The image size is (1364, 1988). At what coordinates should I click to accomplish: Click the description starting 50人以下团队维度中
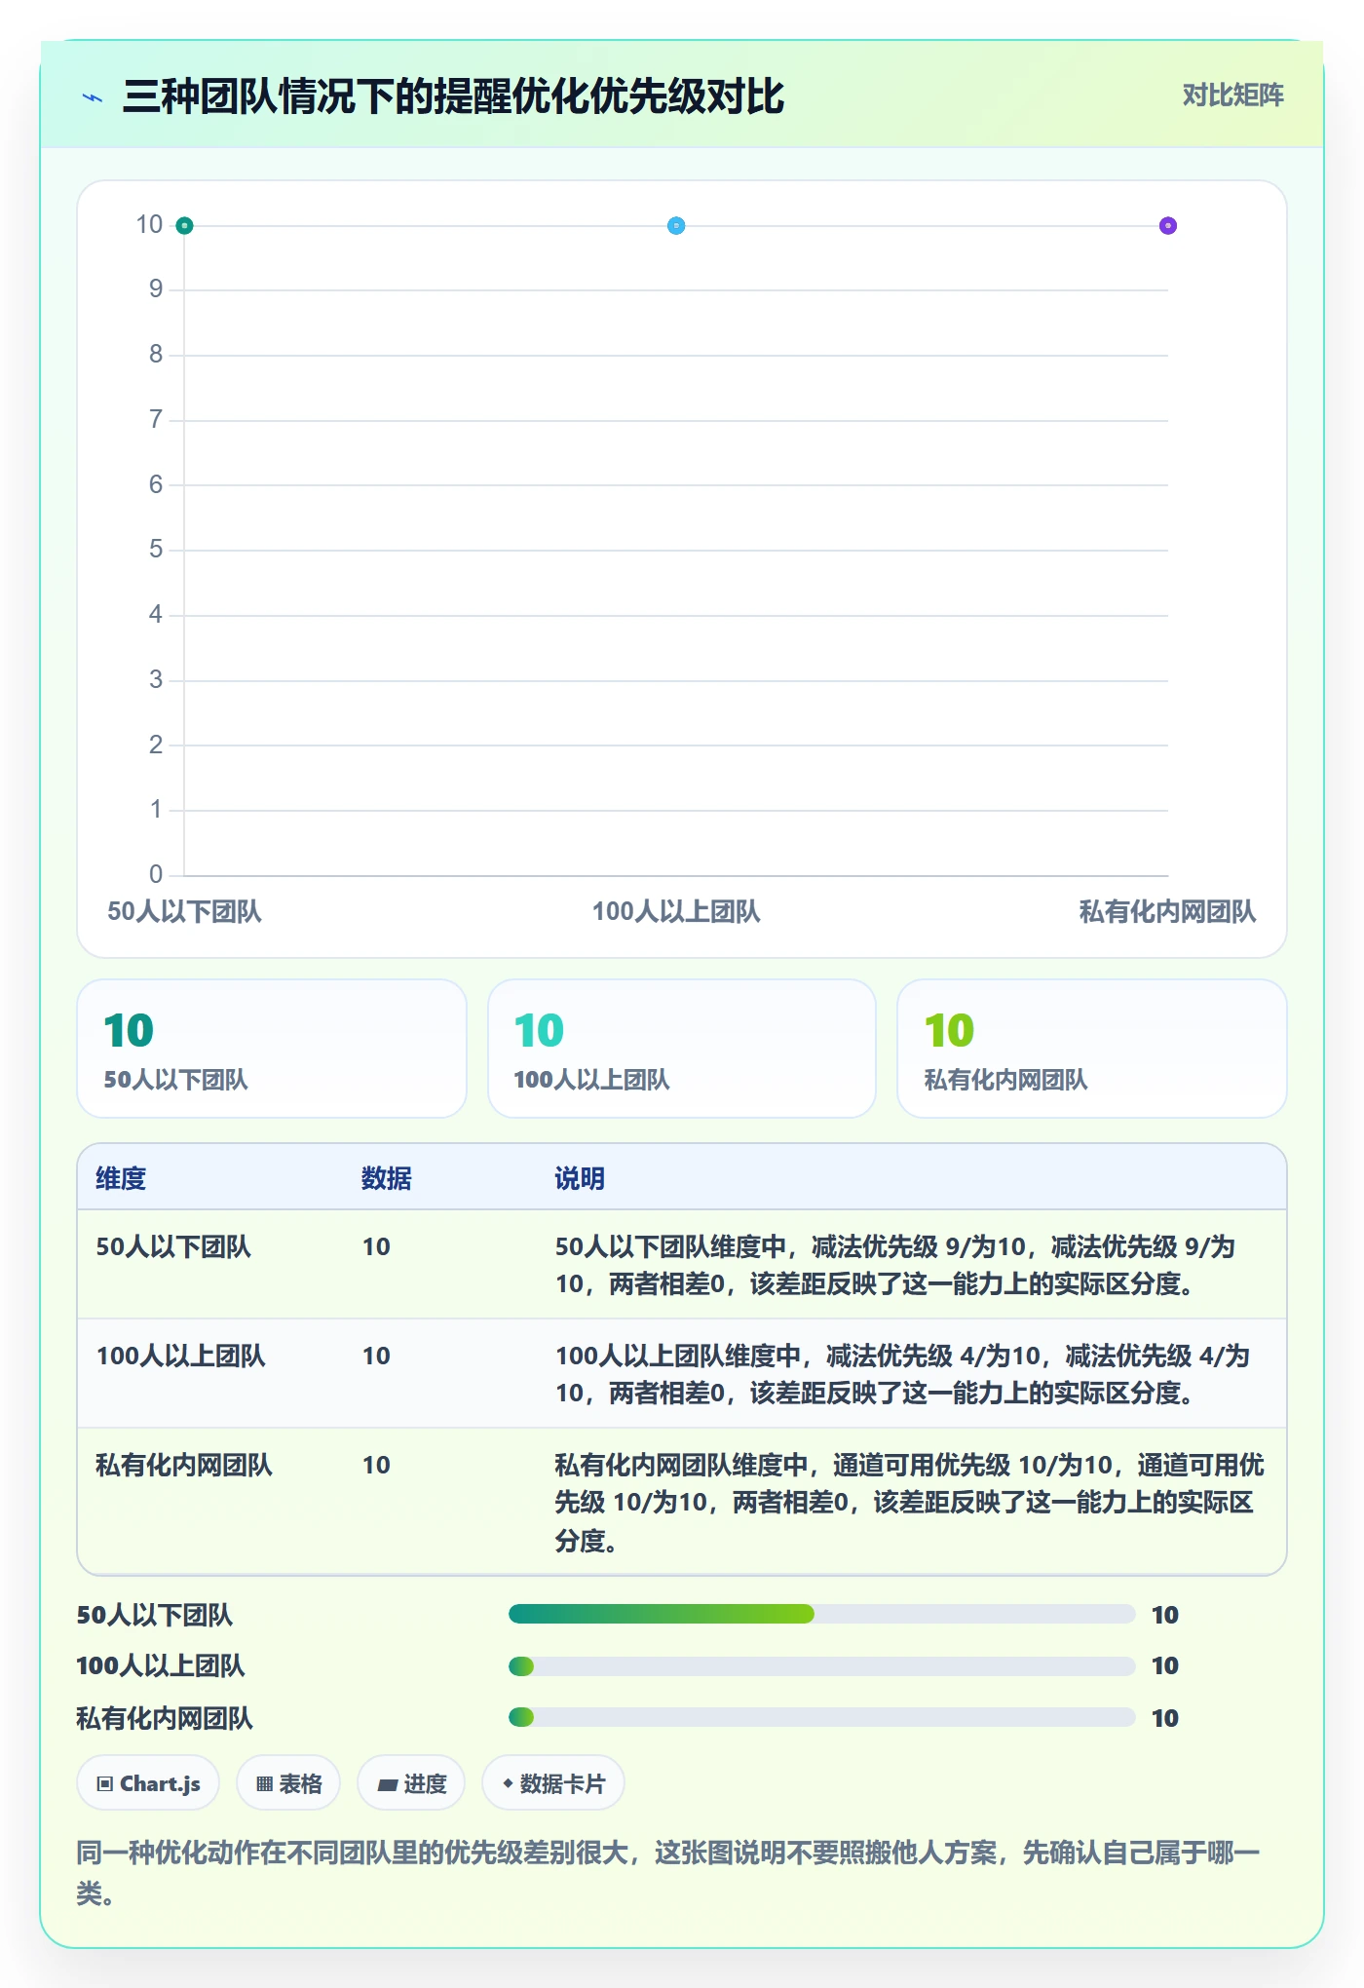tap(895, 1265)
